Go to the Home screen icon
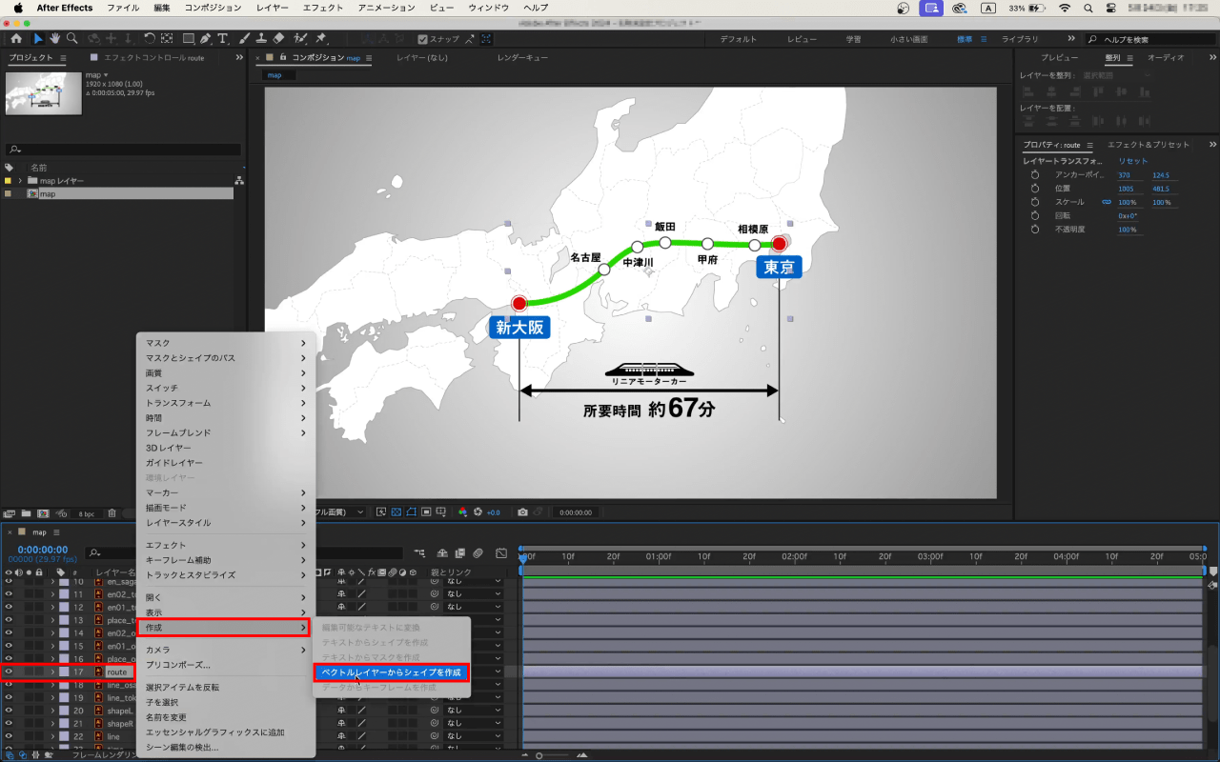The width and height of the screenshot is (1220, 762). pyautogui.click(x=16, y=39)
